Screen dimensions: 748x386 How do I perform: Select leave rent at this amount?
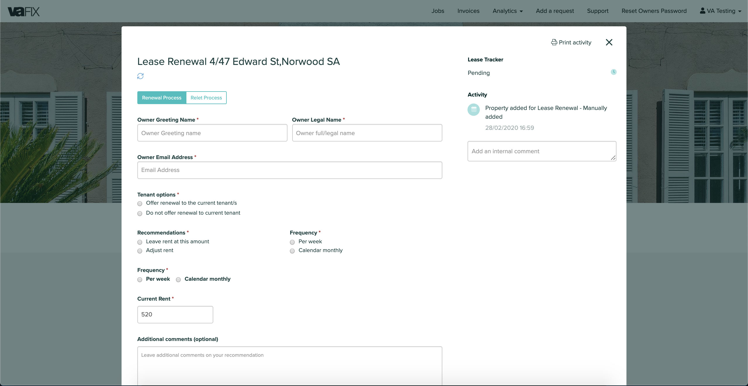click(140, 242)
